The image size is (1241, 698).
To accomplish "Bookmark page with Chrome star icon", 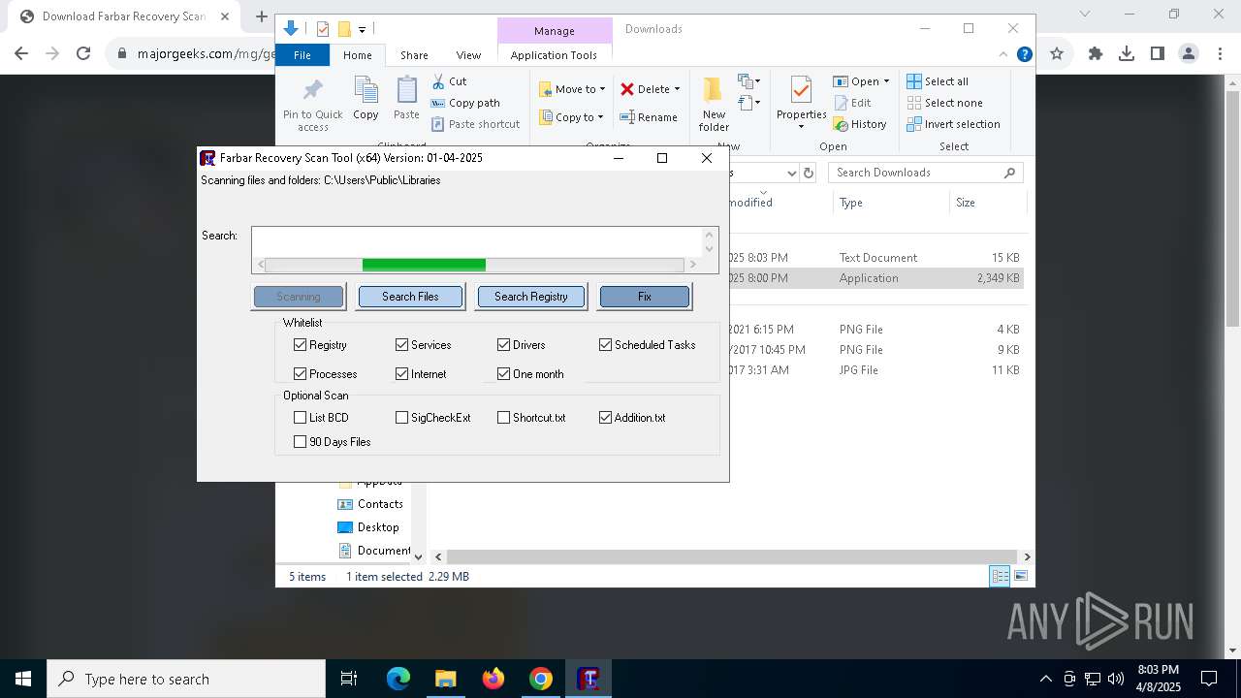I will click(1057, 54).
